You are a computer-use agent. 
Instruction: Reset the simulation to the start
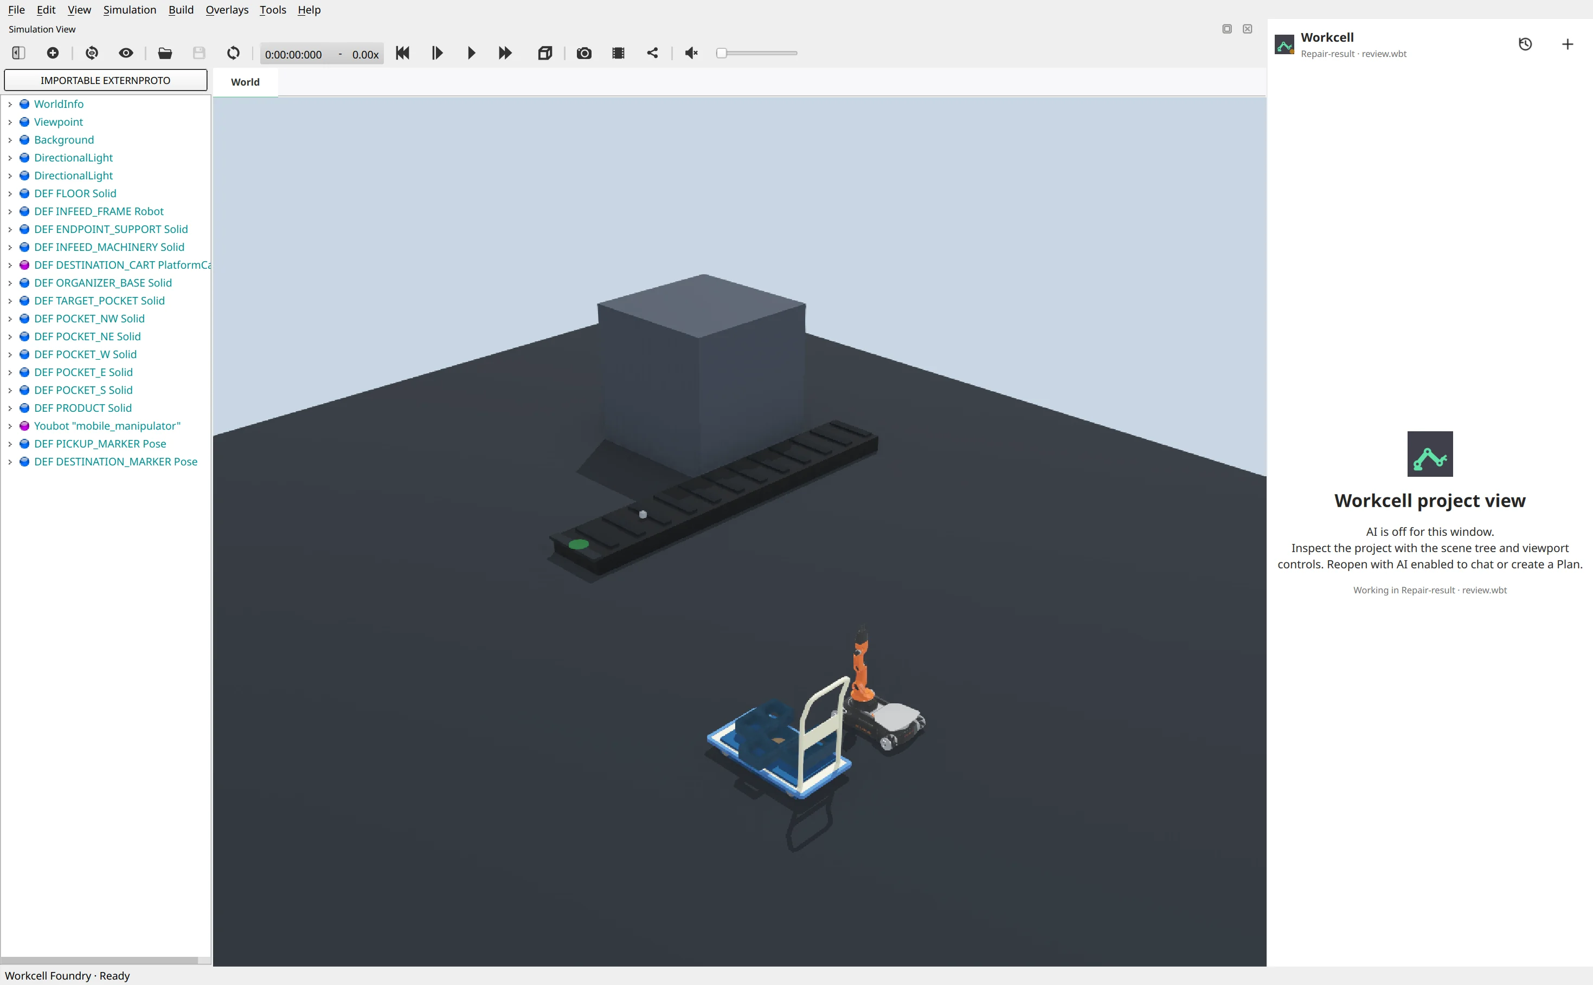coord(403,54)
